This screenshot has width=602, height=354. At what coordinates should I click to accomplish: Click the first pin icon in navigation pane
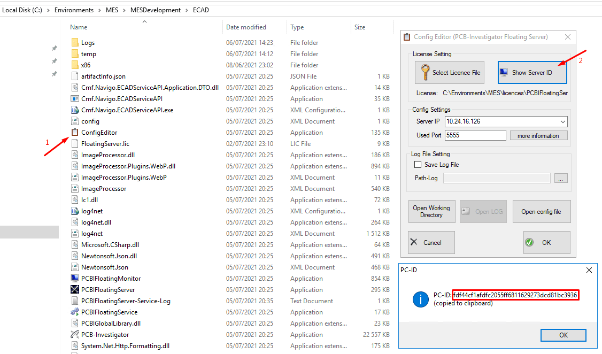pos(54,48)
